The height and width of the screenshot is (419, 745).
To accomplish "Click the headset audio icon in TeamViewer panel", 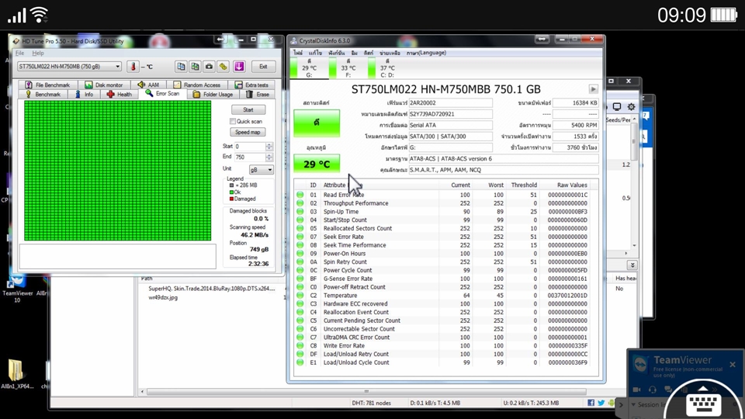I will click(x=653, y=390).
